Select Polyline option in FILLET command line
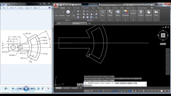 [123, 83]
